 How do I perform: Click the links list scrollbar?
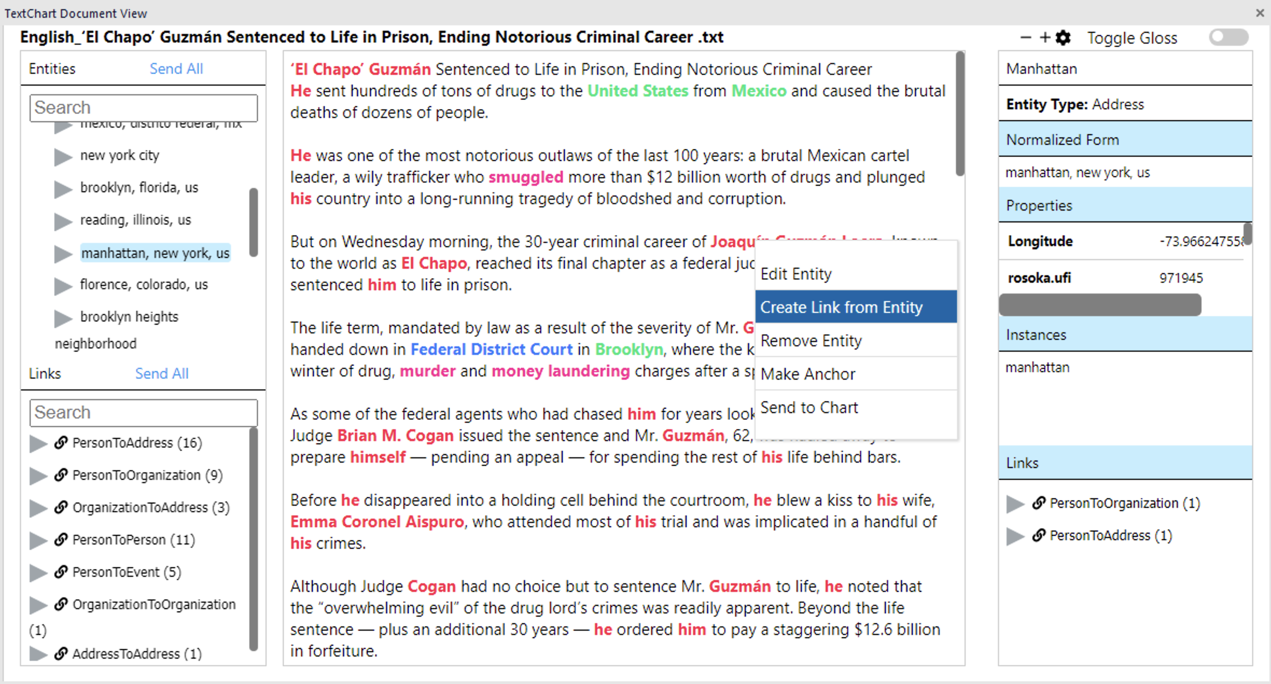click(x=254, y=539)
